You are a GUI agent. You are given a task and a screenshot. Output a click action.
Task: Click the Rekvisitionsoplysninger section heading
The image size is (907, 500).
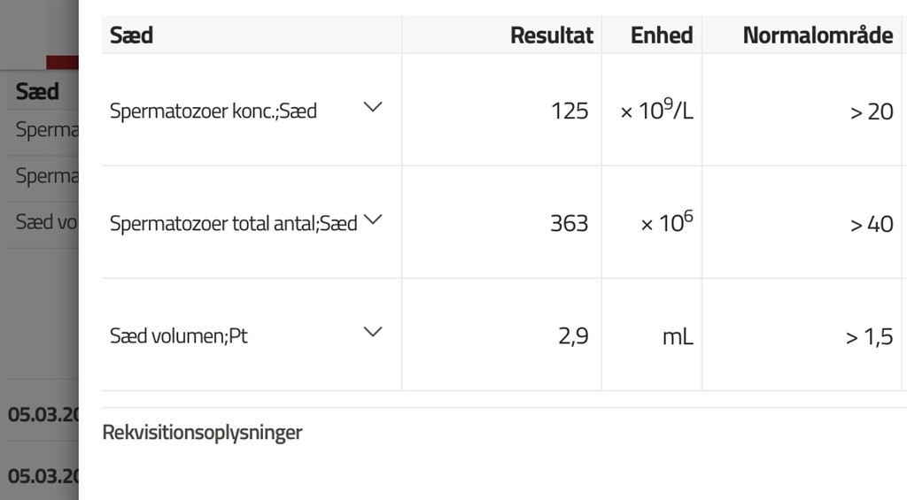(202, 433)
